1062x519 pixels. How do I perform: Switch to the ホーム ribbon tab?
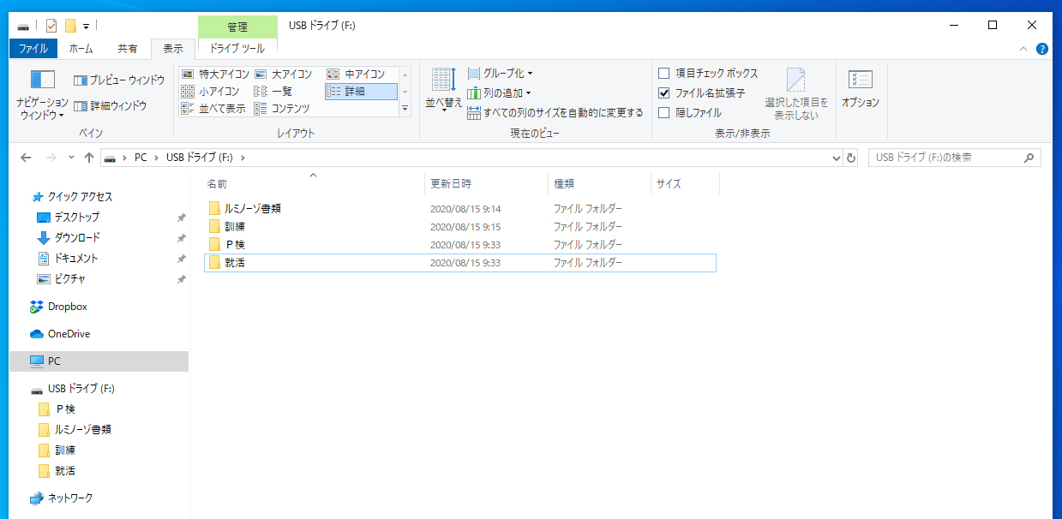[81, 49]
